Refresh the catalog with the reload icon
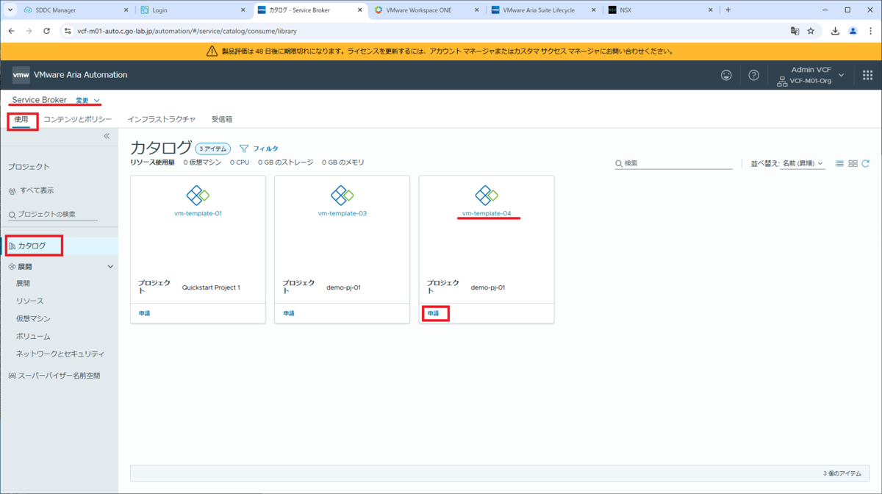882x494 pixels. (865, 163)
